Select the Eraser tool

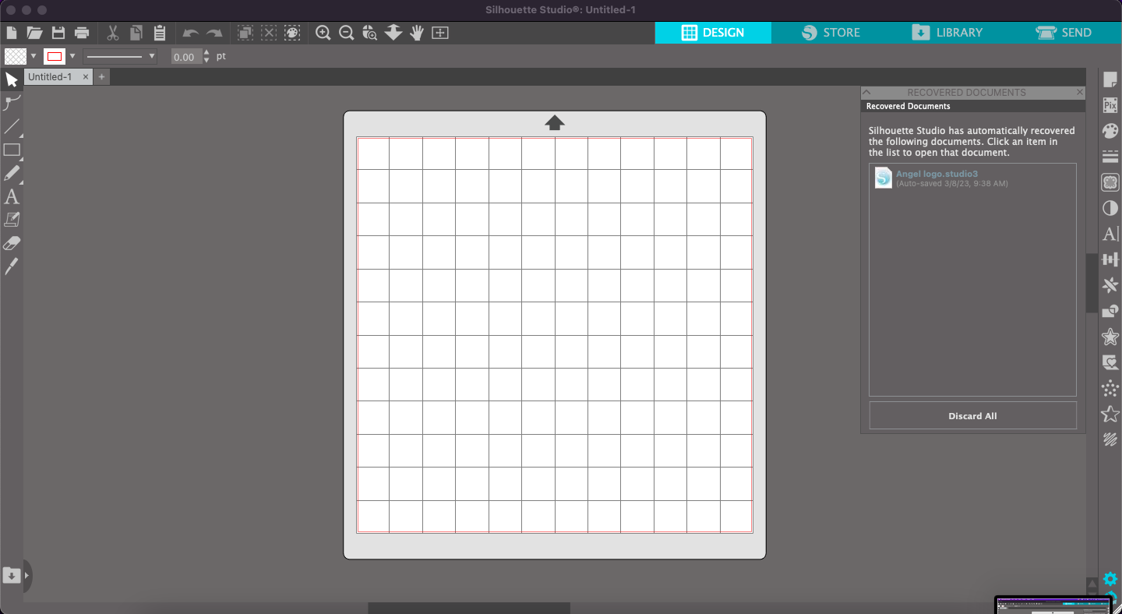point(12,242)
